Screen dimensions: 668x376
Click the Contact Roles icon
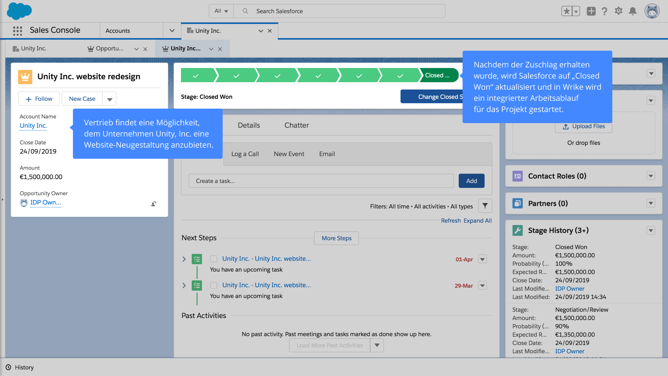pos(517,176)
